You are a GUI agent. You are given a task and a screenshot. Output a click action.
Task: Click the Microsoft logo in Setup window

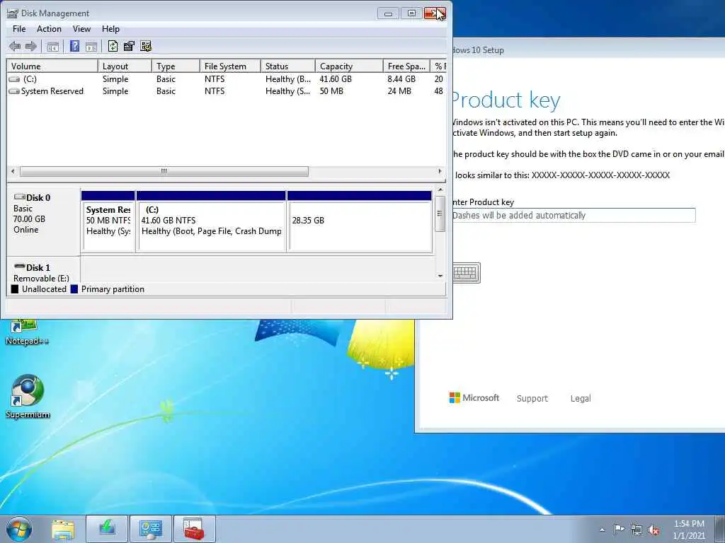pyautogui.click(x=474, y=397)
